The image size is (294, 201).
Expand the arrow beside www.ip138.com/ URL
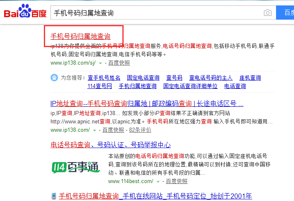tap(94, 130)
